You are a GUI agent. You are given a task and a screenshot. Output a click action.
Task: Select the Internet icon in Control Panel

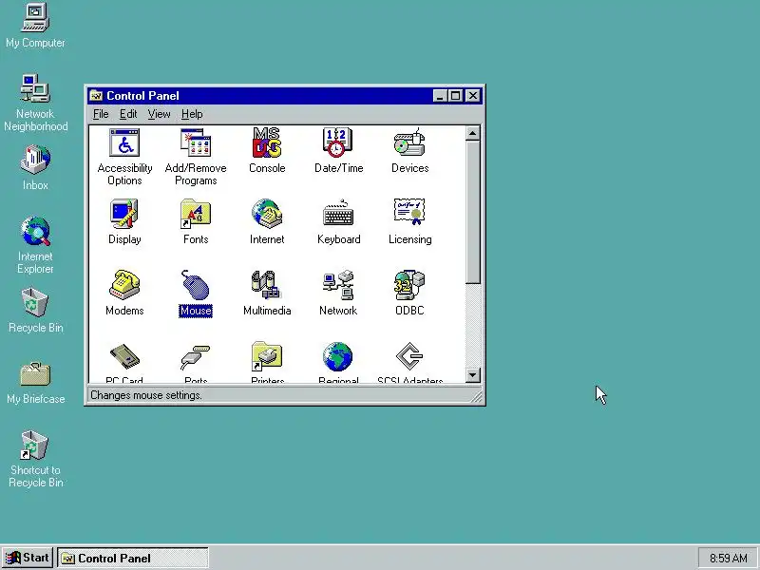point(267,214)
